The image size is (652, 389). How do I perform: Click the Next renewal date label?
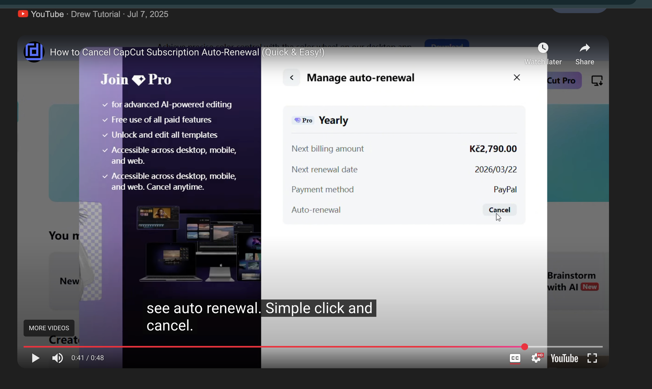pos(324,169)
